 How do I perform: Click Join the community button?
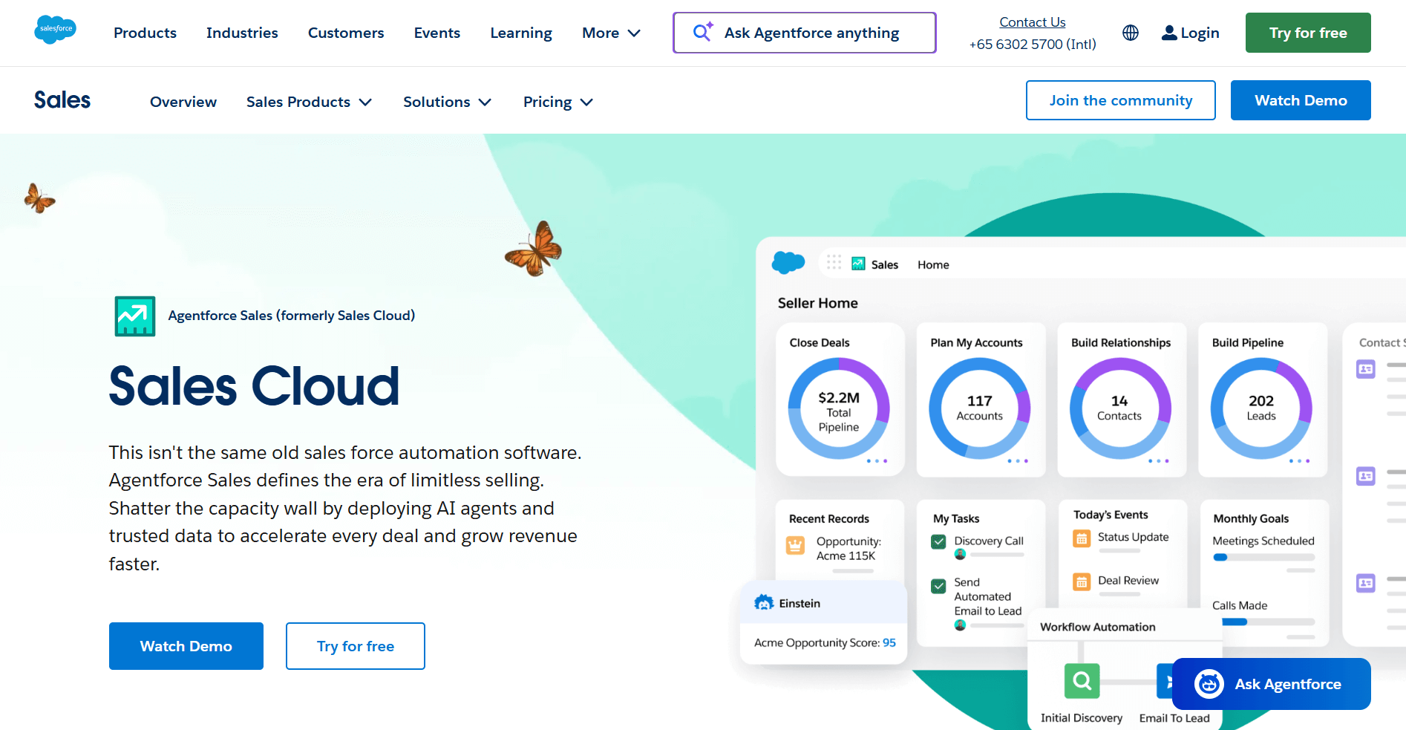[1121, 100]
